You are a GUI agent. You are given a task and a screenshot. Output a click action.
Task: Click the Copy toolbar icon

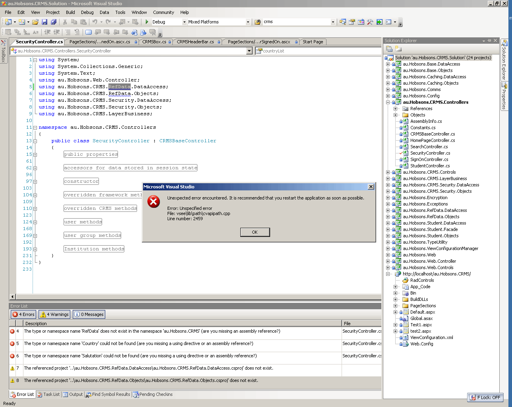coord(74,22)
